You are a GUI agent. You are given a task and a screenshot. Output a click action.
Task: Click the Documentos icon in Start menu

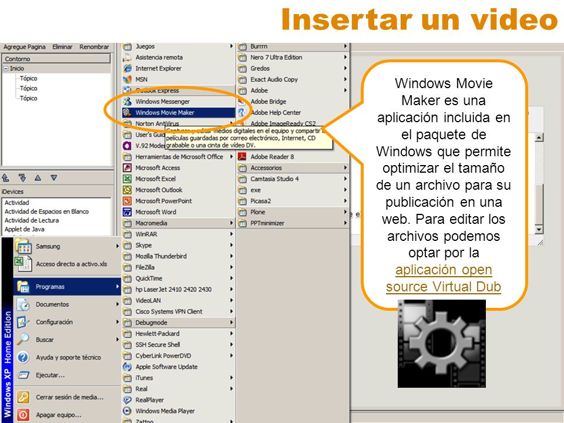(23, 304)
